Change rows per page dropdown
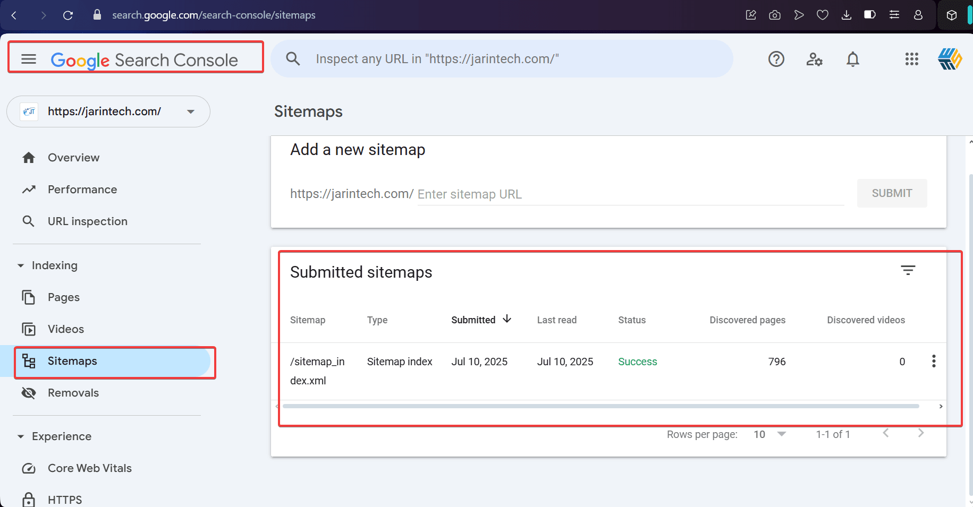 769,434
